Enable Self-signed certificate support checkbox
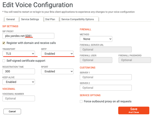 pyautogui.click(x=4, y=61)
